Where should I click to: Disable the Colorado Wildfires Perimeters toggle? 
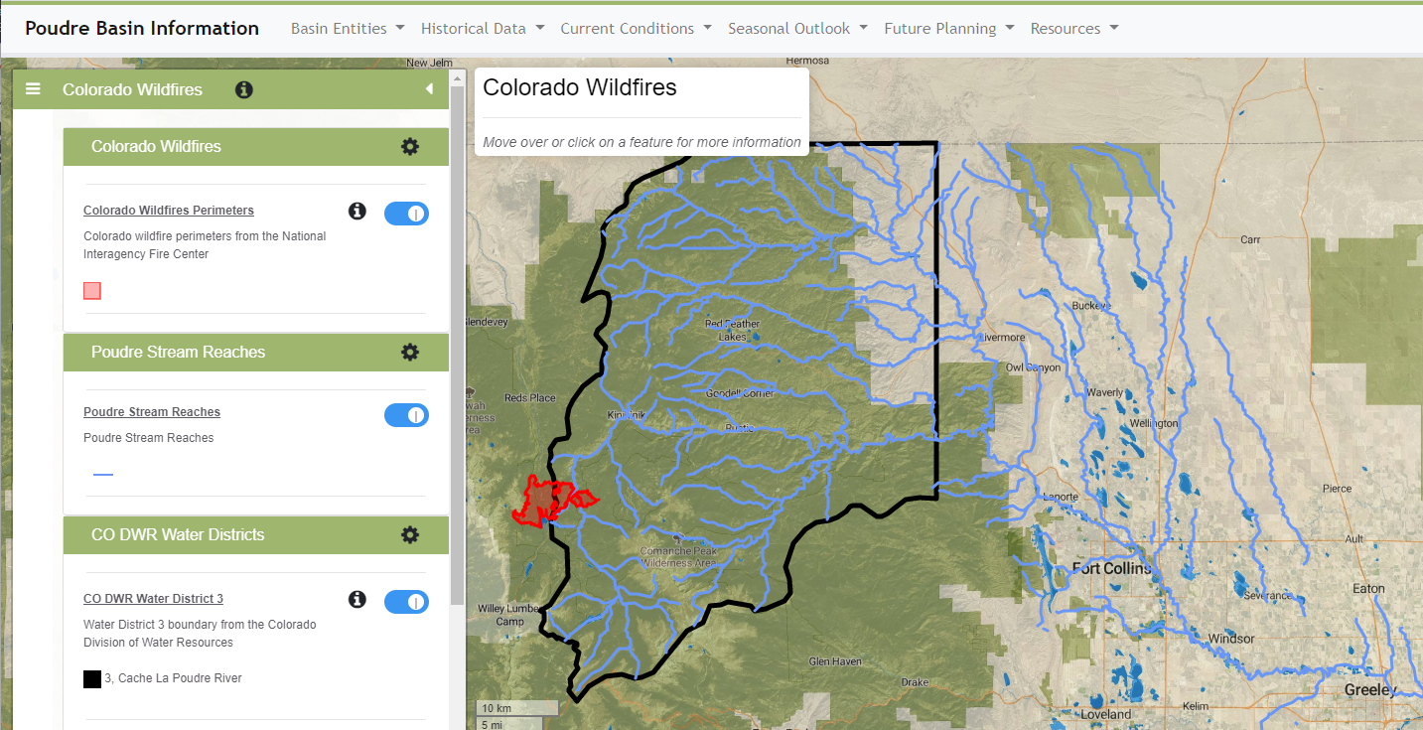click(x=406, y=213)
